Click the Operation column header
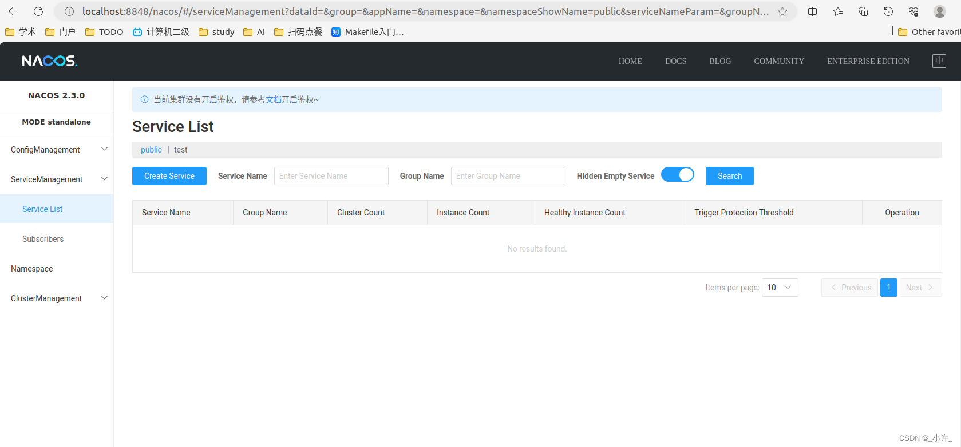The image size is (961, 447). tap(902, 213)
